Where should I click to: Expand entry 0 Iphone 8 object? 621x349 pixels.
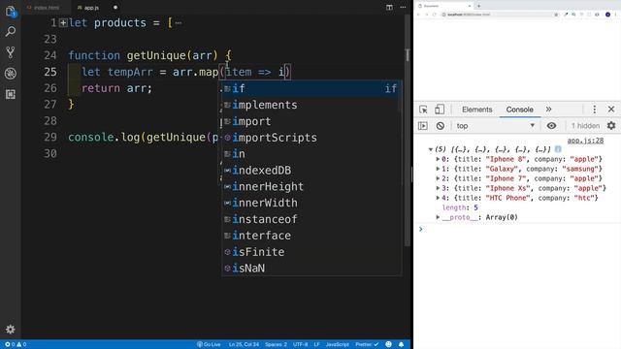click(x=438, y=159)
